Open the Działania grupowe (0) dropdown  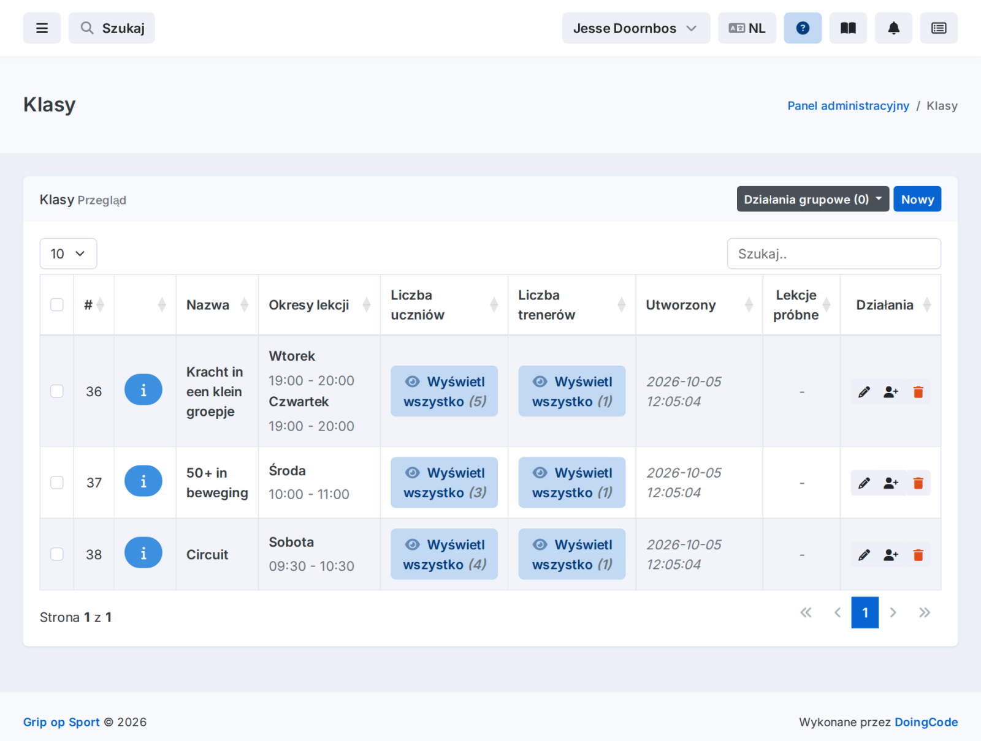pos(813,199)
